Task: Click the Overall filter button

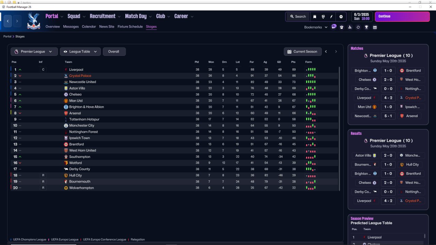Action: tap(114, 52)
